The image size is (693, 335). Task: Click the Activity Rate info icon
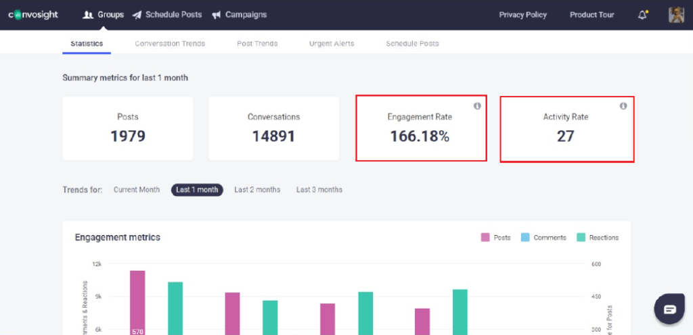(623, 106)
